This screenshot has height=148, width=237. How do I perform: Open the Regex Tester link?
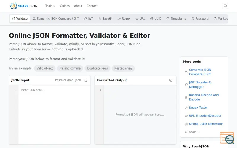[198, 107]
